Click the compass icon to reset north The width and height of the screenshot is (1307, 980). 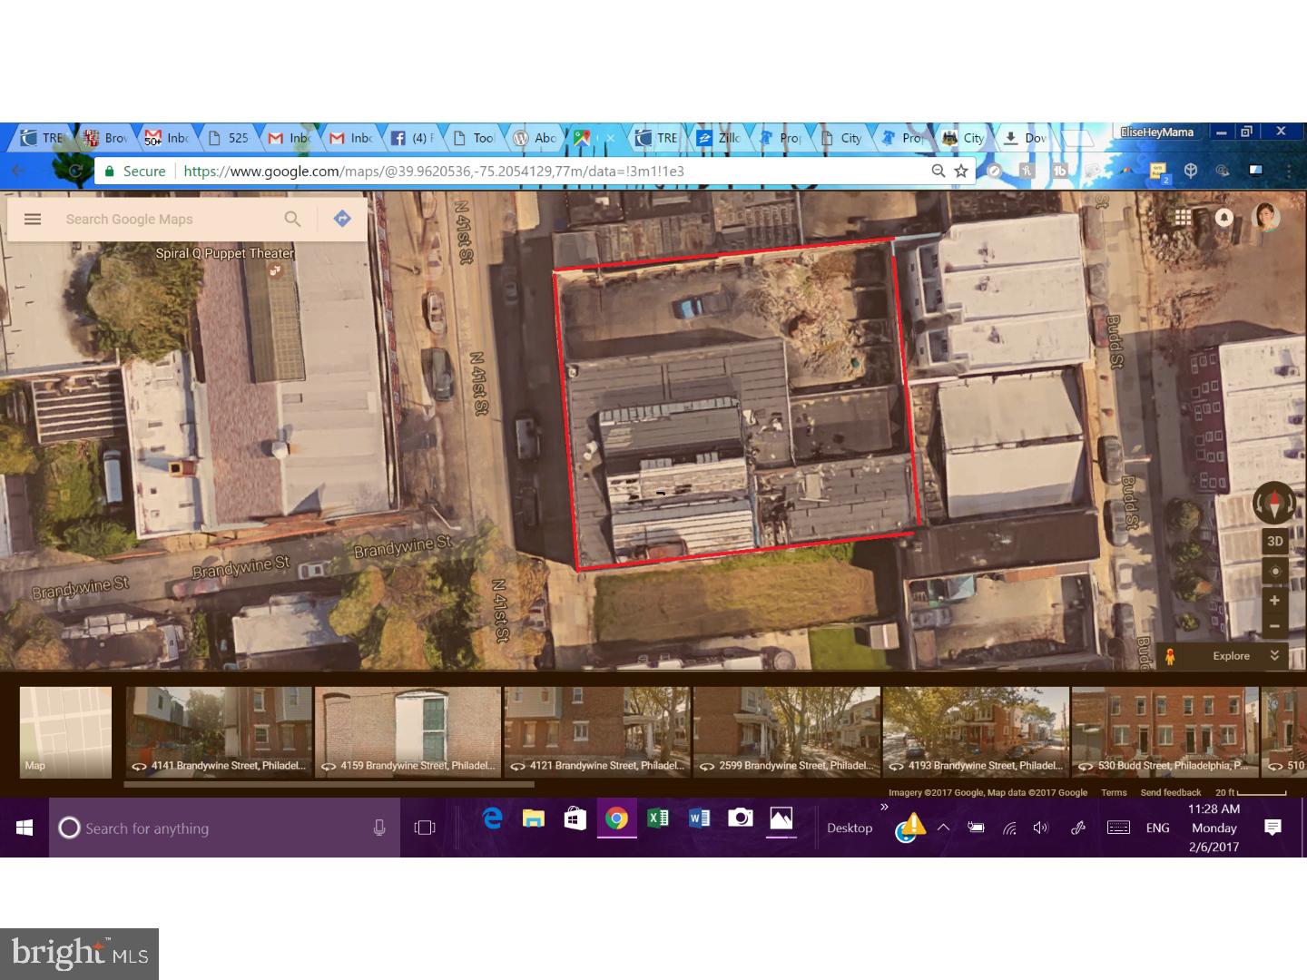pyautogui.click(x=1274, y=503)
